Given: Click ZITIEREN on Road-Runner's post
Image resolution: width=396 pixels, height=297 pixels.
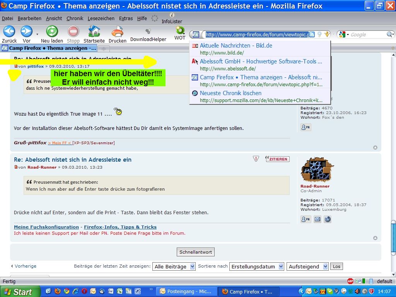Looking at the screenshot, I should pyautogui.click(x=277, y=159).
